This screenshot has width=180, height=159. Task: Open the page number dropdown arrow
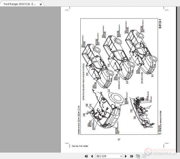(121, 156)
